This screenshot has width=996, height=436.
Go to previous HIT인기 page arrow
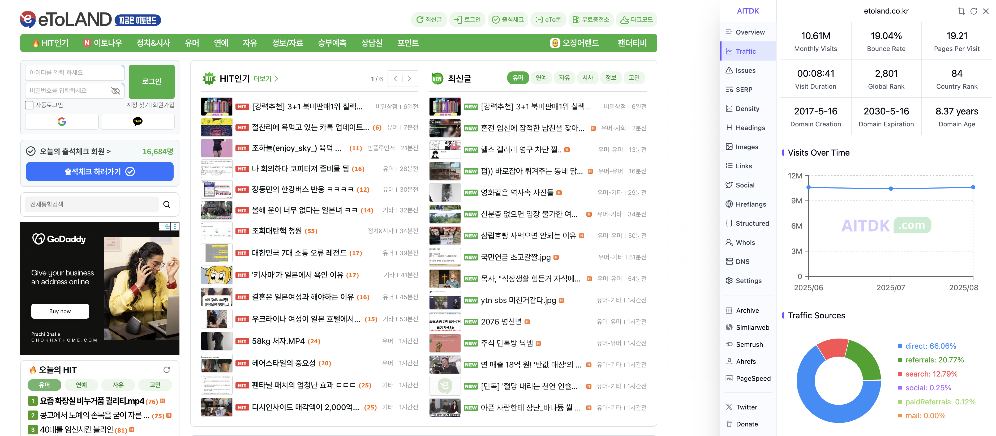pos(395,79)
